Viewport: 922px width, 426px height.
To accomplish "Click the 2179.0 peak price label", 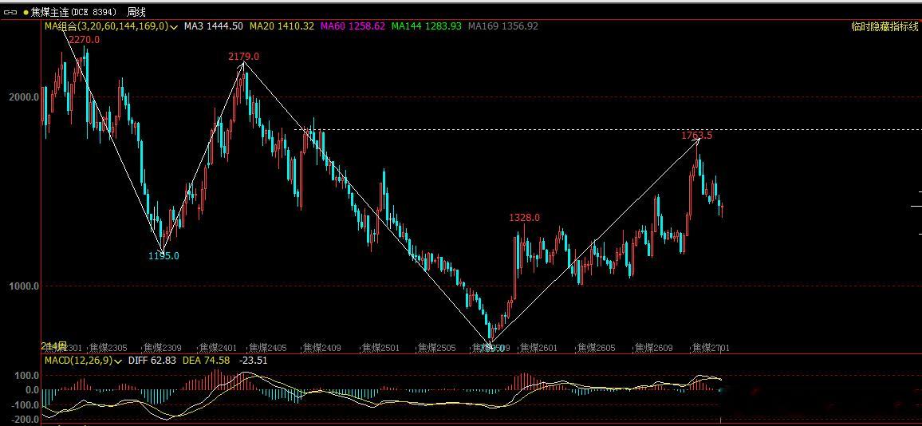I will click(x=243, y=57).
